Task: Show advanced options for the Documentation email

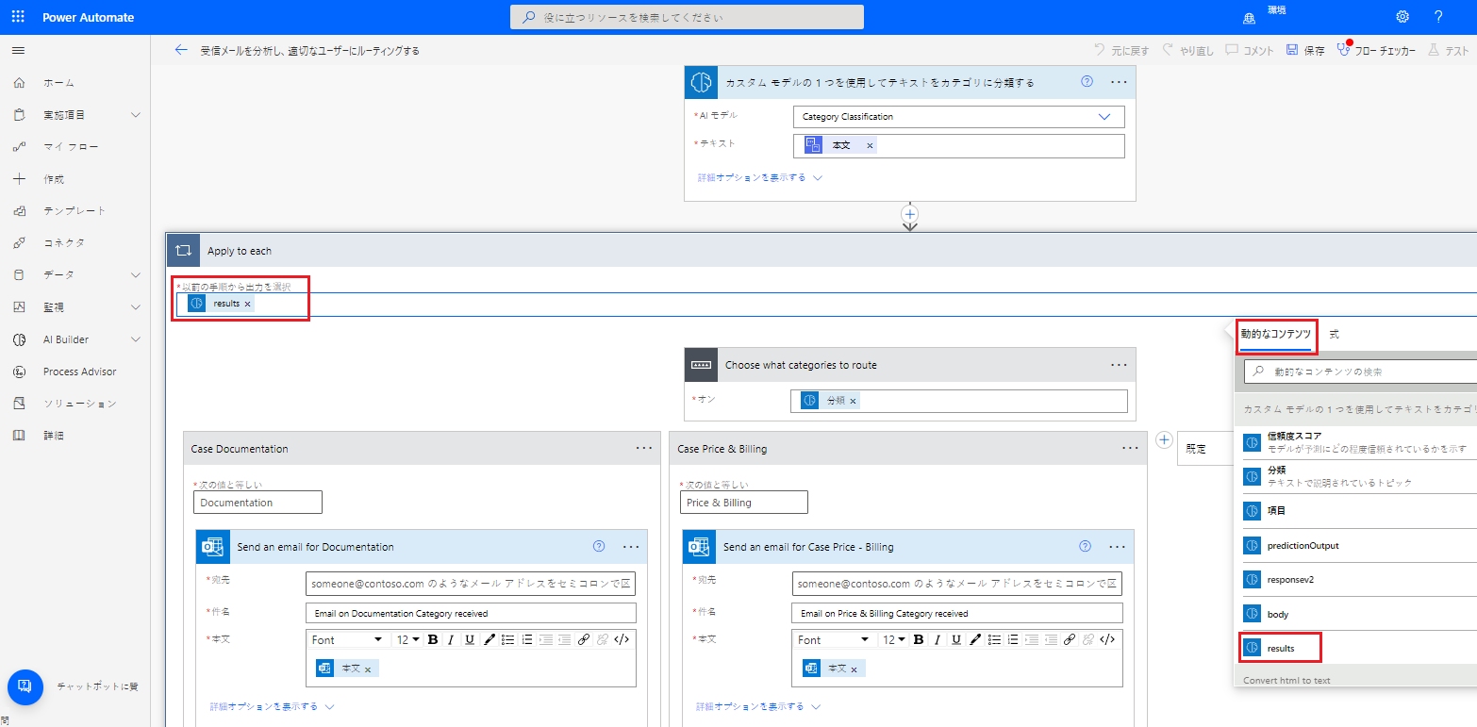Action: [x=273, y=706]
